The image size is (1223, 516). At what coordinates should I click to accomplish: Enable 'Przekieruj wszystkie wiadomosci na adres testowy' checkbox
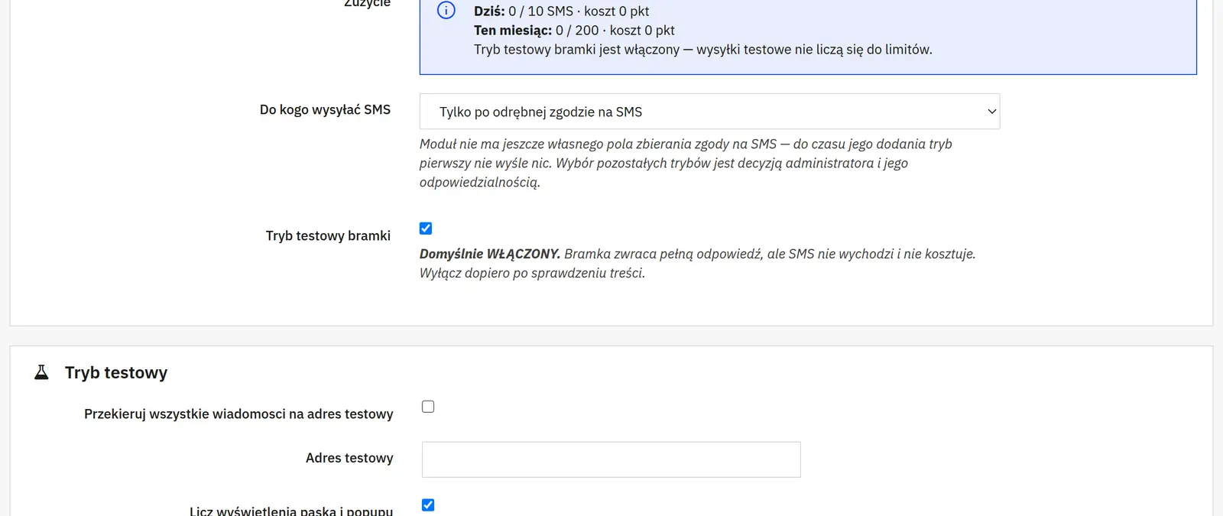[x=428, y=407]
